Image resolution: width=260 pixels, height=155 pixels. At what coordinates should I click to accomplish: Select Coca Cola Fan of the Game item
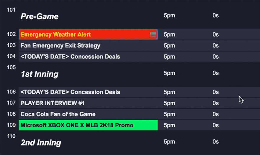(x=58, y=114)
